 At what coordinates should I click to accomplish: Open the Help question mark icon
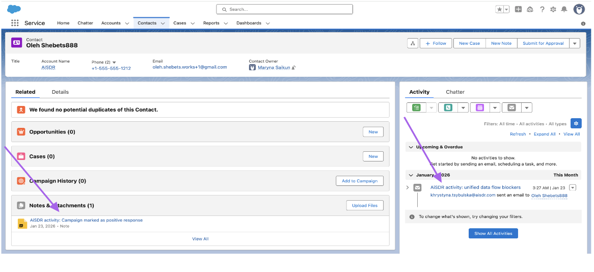click(x=542, y=10)
